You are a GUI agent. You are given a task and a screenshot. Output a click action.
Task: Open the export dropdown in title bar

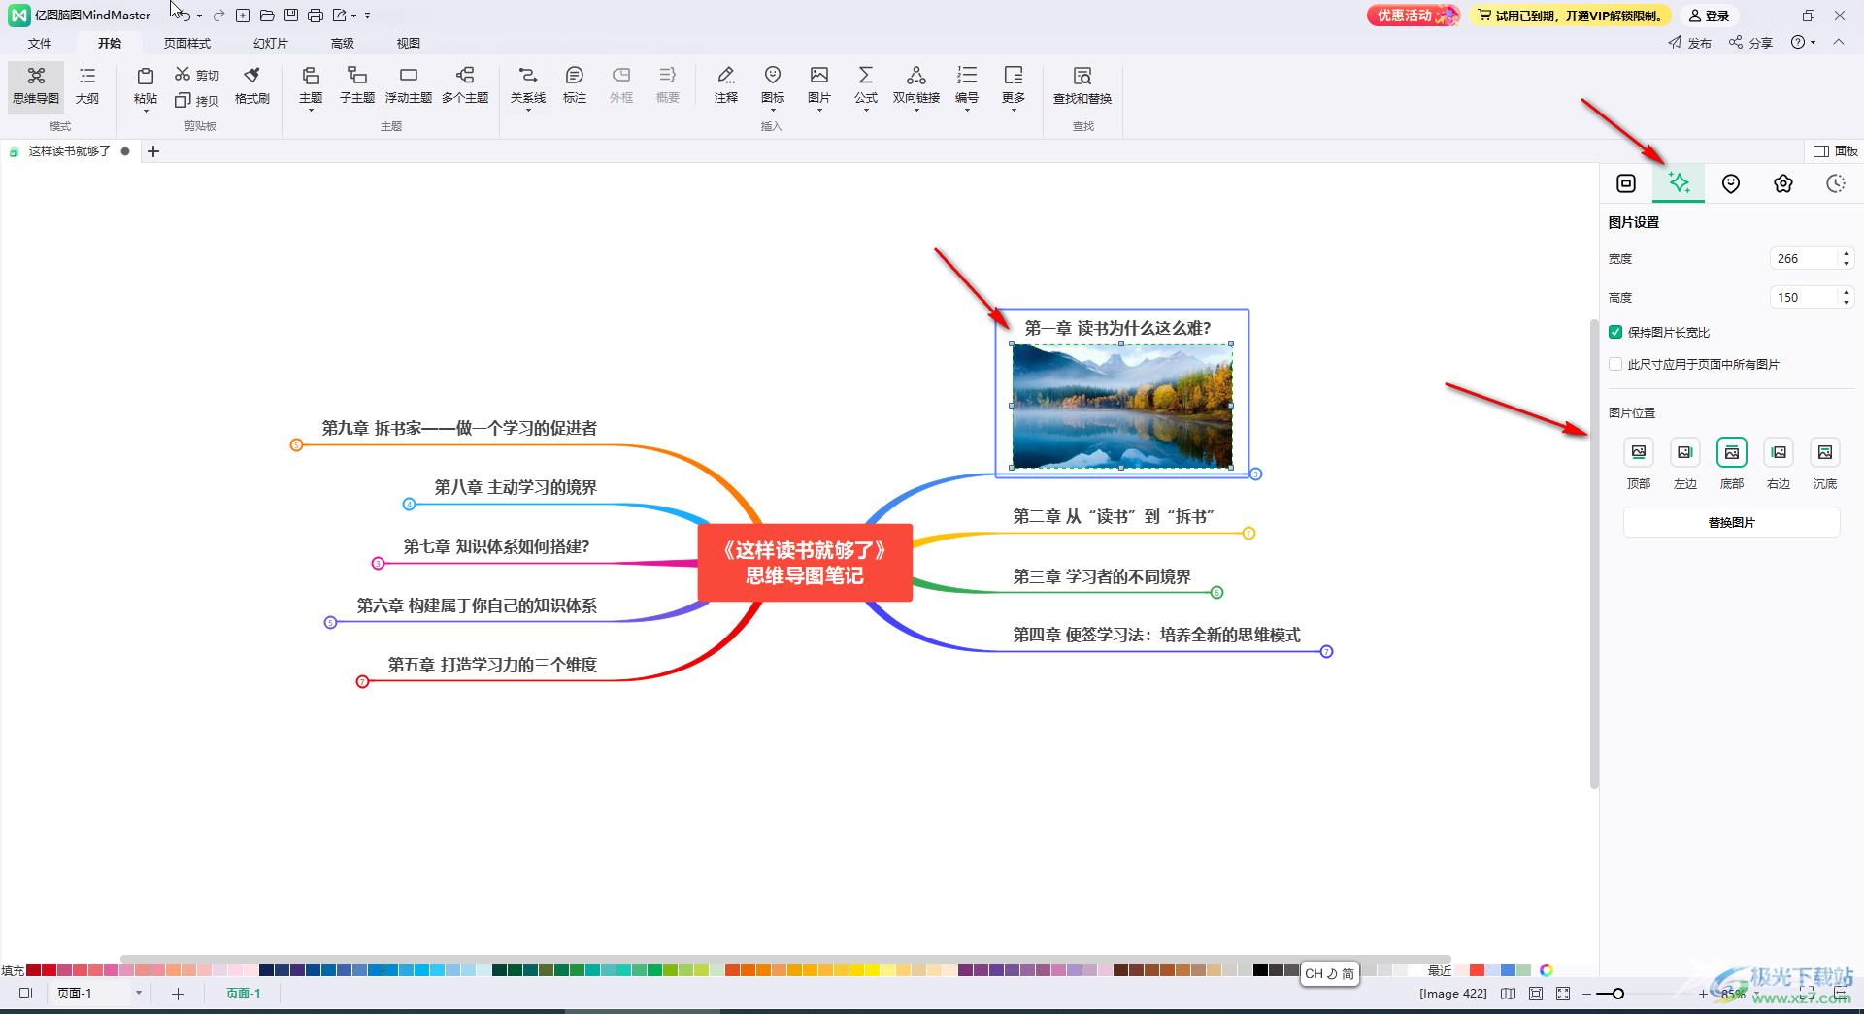tap(353, 16)
